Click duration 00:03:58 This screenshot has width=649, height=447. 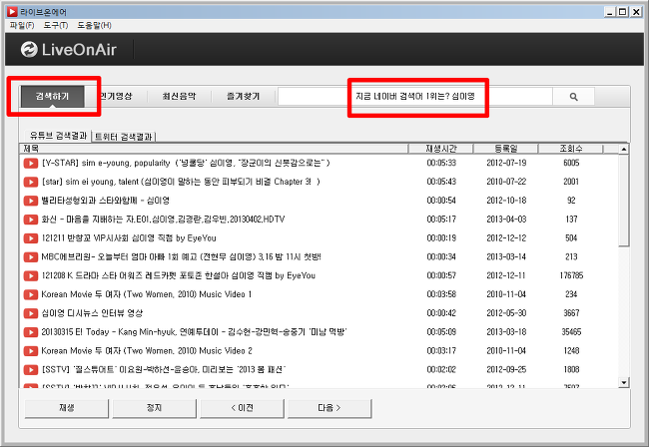(x=441, y=294)
